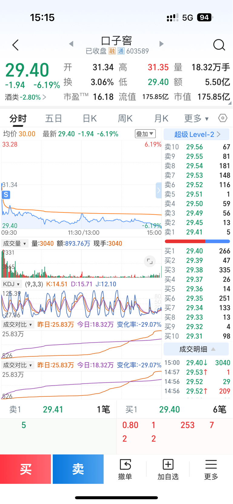Select the 分时 tab
233x504 pixels.
18,118
